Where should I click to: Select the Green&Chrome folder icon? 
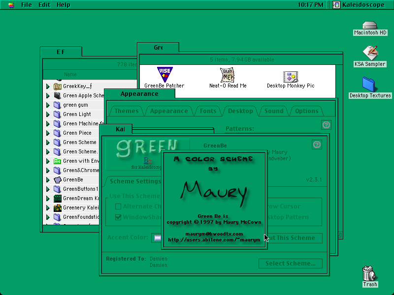coord(57,171)
